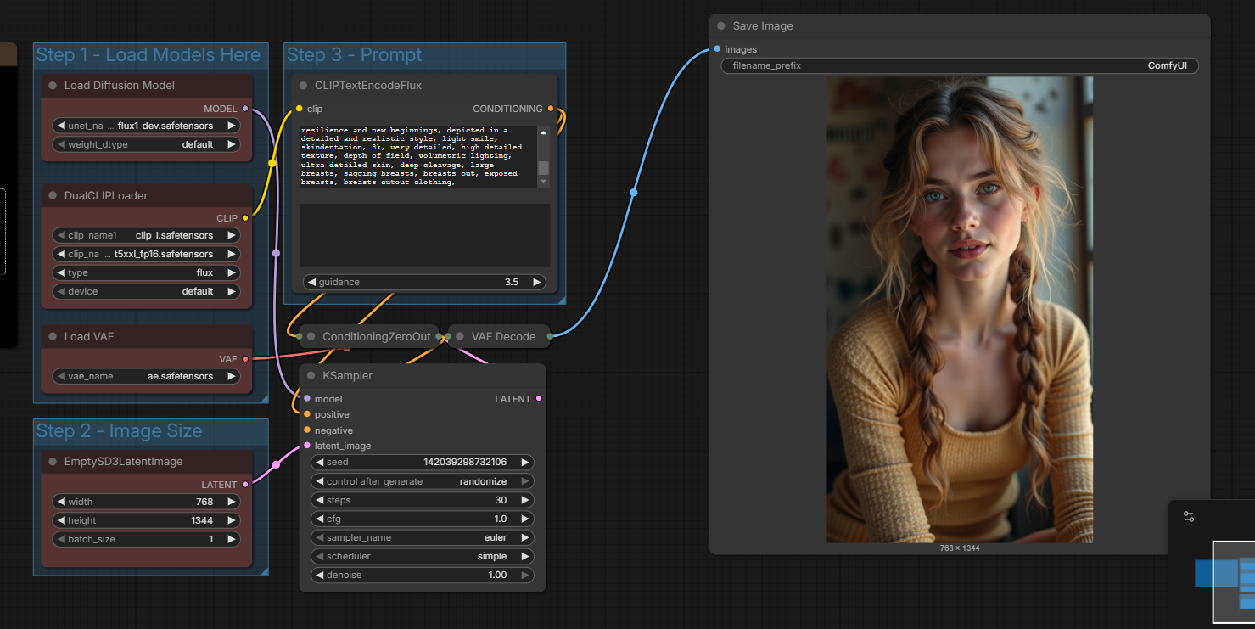Screen dimensions: 1255x629
Task: Click the CLIP output port on DualCLIPLoader
Action: 245,218
